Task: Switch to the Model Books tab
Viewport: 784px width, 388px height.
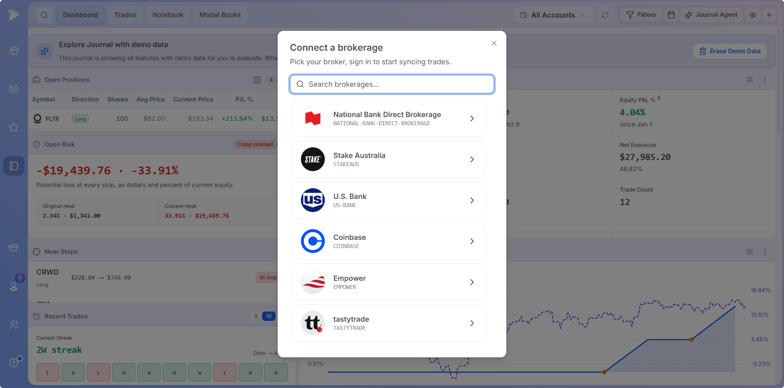Action: tap(220, 15)
